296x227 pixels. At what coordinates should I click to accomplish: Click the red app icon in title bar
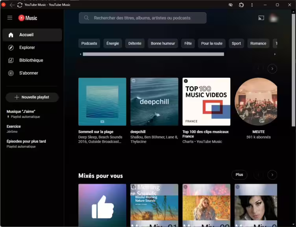coord(4,5)
